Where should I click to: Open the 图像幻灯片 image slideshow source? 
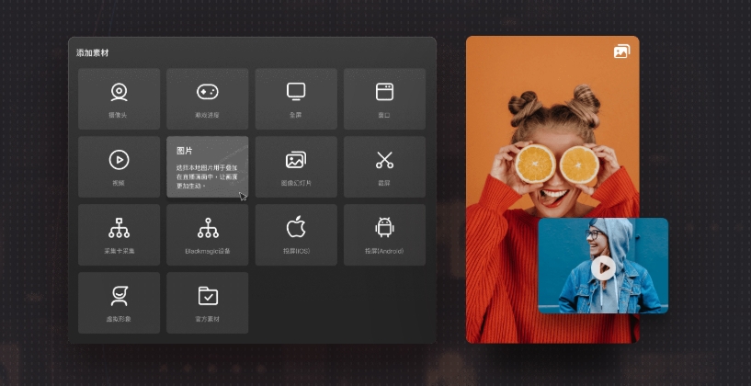(x=295, y=160)
